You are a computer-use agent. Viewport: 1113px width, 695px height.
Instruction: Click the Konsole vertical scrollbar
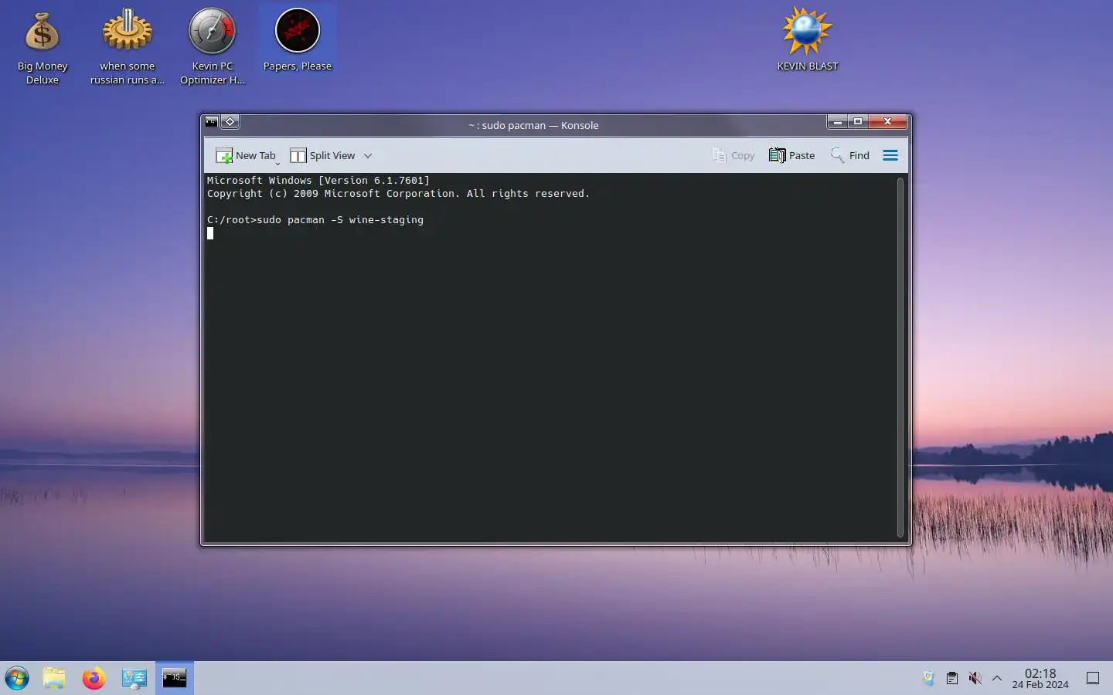point(900,357)
